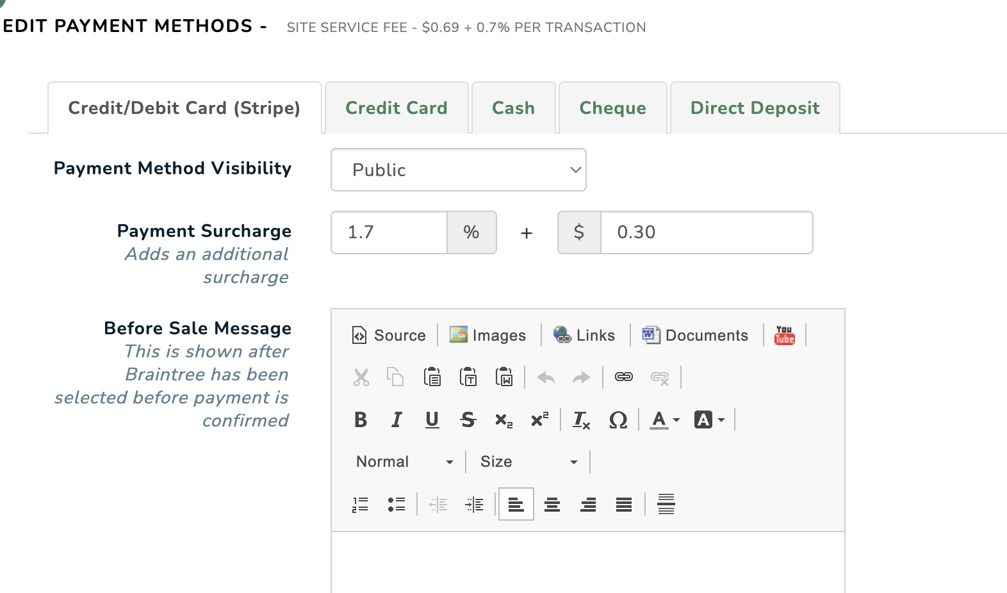Open the Documents browser button
The width and height of the screenshot is (1007, 593).
pos(695,335)
